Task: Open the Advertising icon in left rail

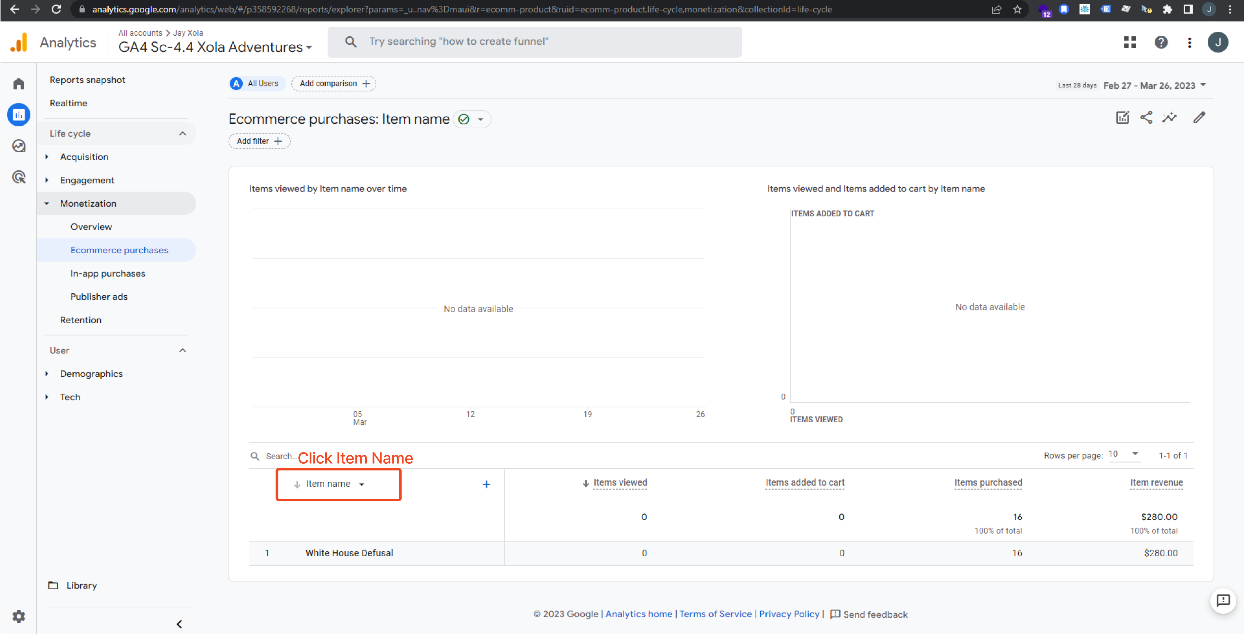Action: [x=18, y=177]
